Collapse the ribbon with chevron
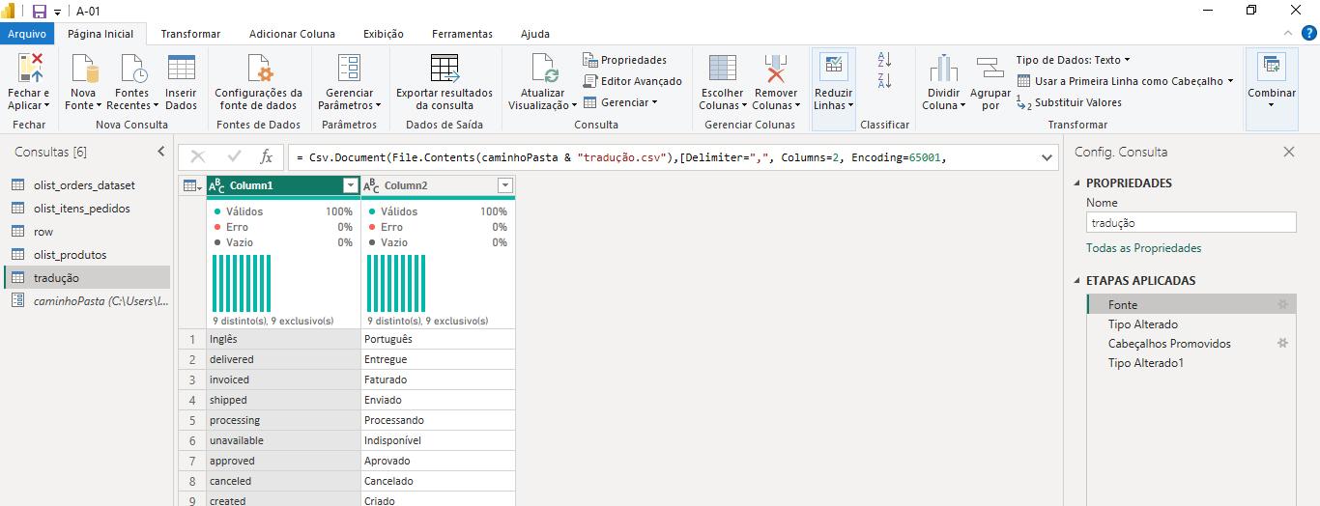 (1289, 32)
